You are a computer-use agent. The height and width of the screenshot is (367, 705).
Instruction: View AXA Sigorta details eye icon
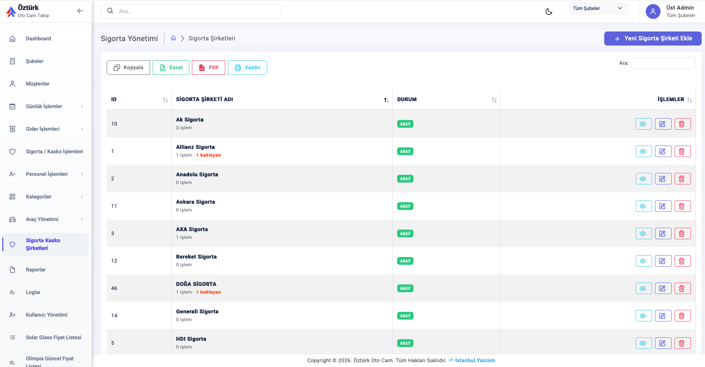click(644, 234)
